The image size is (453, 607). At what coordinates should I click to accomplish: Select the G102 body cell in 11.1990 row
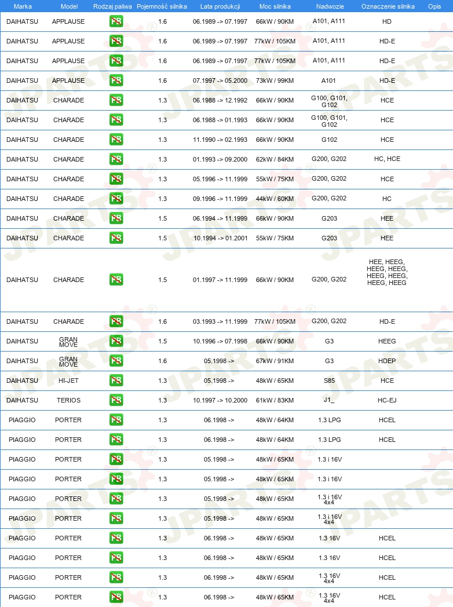click(329, 140)
